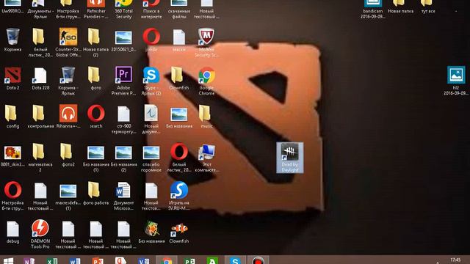Viewport: 470px width, 264px height.
Task: Open the Skype - Ярлык (2) shortcut
Action: click(151, 81)
